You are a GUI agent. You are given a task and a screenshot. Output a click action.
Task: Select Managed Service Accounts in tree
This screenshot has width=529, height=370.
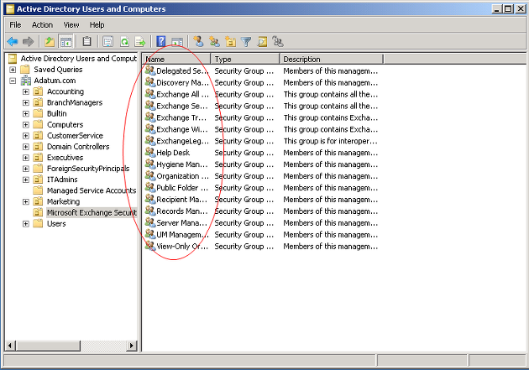pyautogui.click(x=92, y=190)
